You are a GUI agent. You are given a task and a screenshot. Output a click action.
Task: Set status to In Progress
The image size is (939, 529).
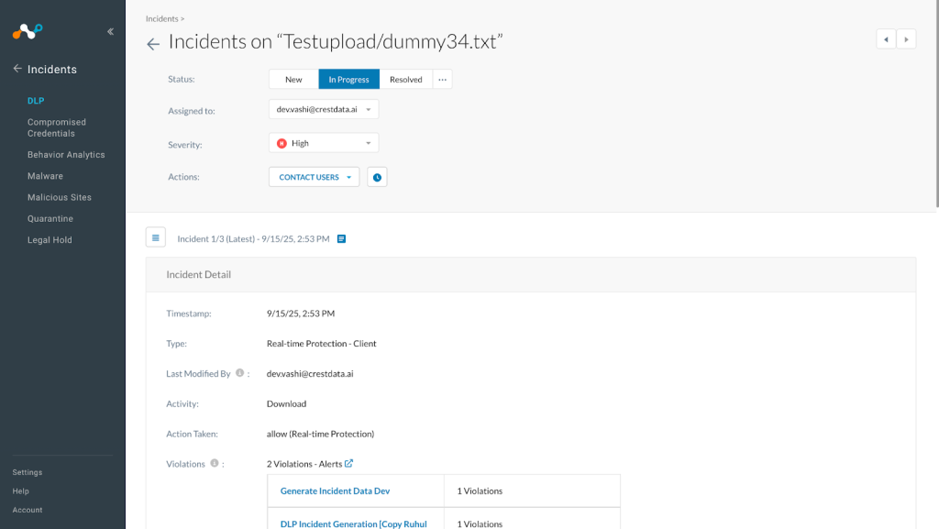coord(348,79)
